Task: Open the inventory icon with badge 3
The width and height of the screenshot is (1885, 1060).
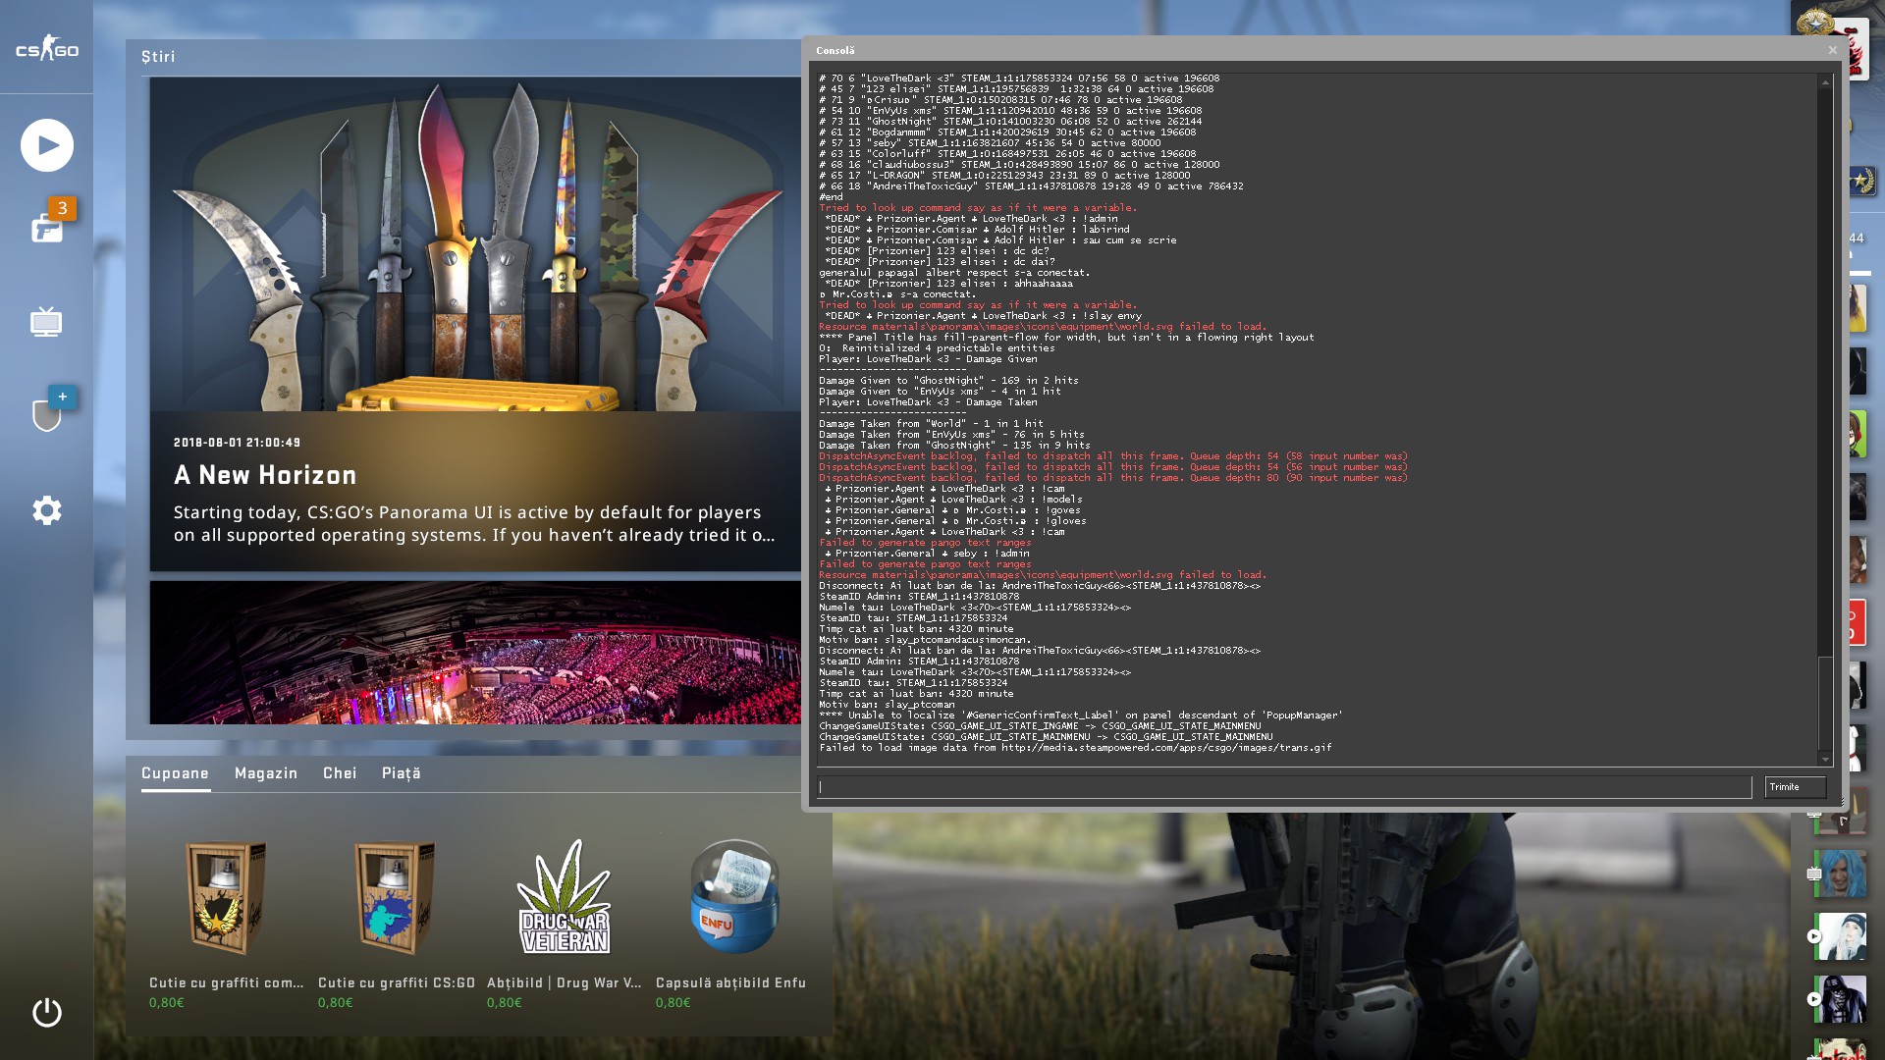Action: pos(46,228)
